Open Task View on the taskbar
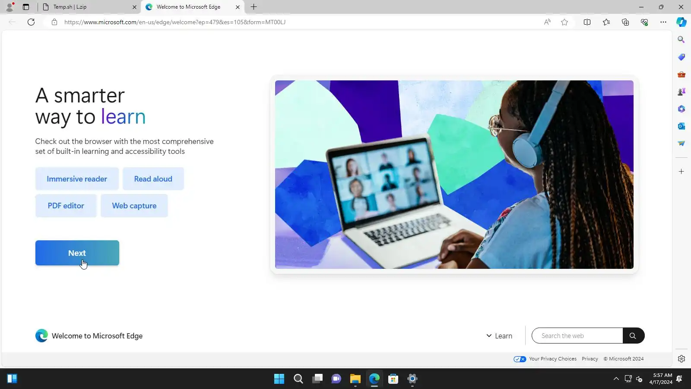This screenshot has width=691, height=389. (x=317, y=379)
